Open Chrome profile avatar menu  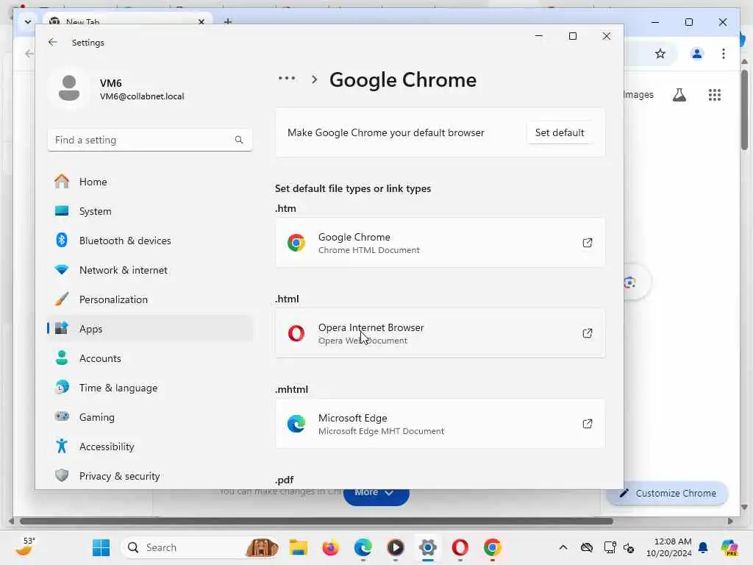pos(697,54)
